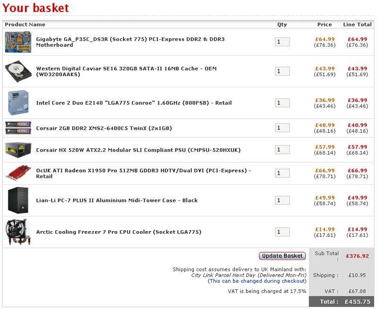Click the Western Digital hard drive image
This screenshot has height=309, width=378.
18,71
